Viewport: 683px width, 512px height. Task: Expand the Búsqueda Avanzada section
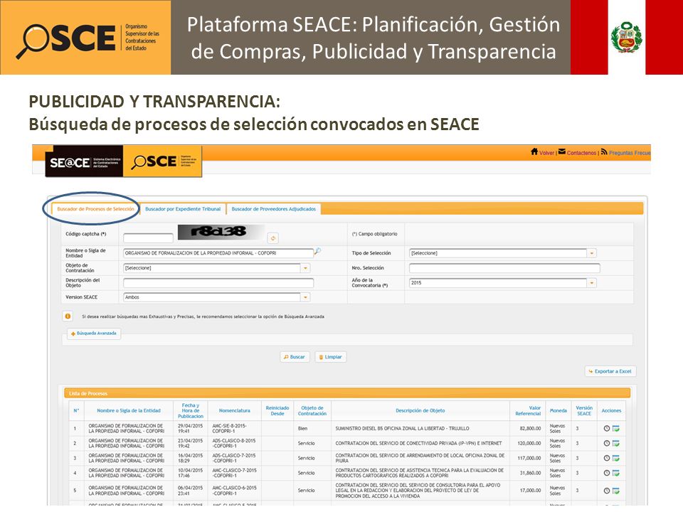(94, 334)
